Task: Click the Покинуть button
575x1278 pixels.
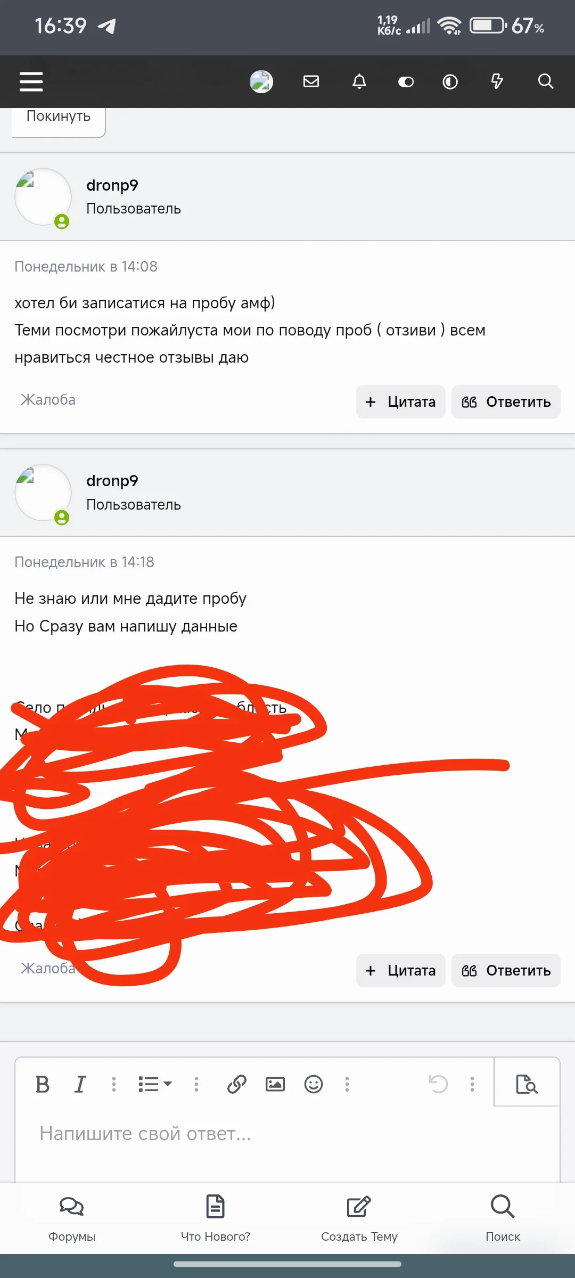Action: [x=59, y=118]
